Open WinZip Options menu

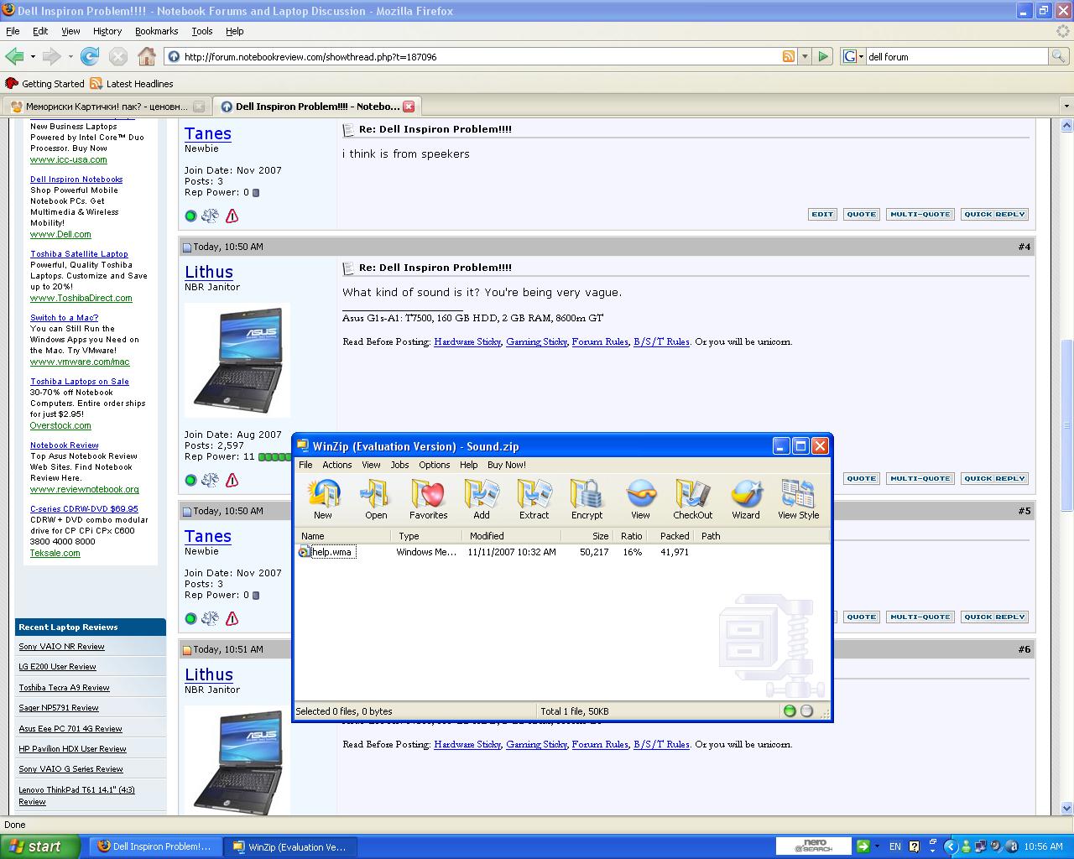pyautogui.click(x=435, y=465)
